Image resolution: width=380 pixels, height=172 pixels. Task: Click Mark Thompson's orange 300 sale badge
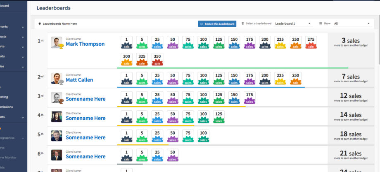(x=126, y=59)
